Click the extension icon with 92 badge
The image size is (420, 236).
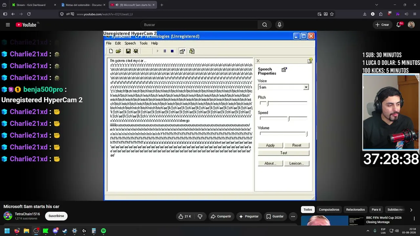[x=389, y=14]
